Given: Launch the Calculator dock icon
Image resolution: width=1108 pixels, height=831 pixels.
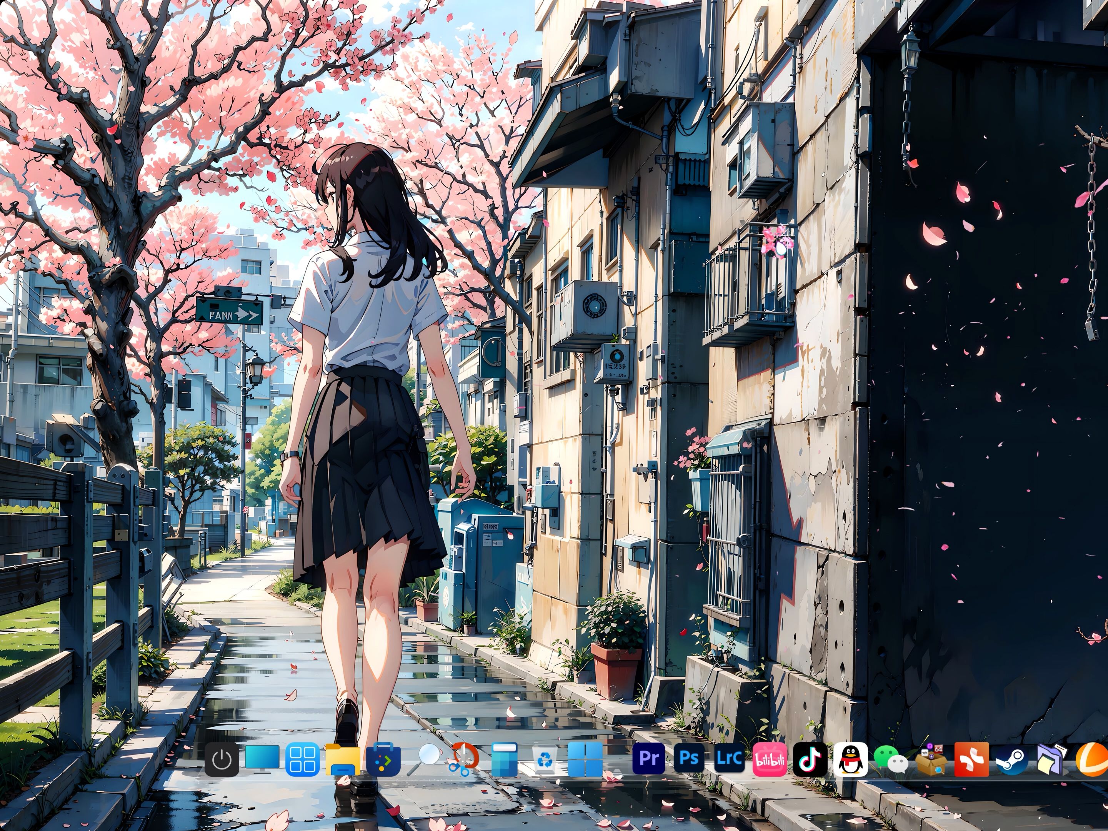Looking at the screenshot, I should pos(505,759).
